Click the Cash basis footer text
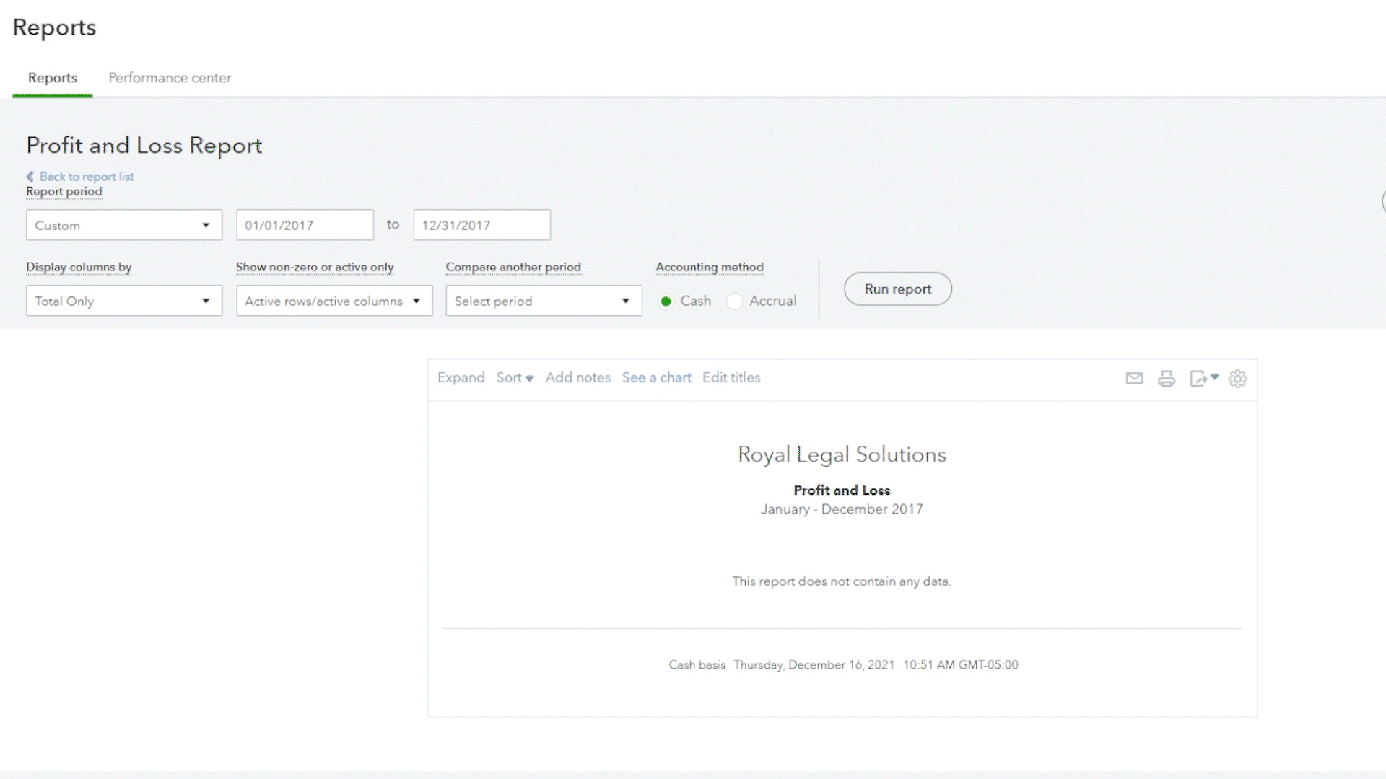 coord(697,665)
